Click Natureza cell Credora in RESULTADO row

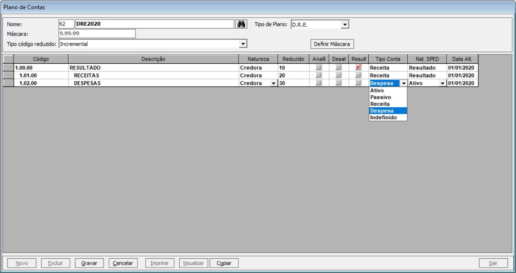(258, 68)
